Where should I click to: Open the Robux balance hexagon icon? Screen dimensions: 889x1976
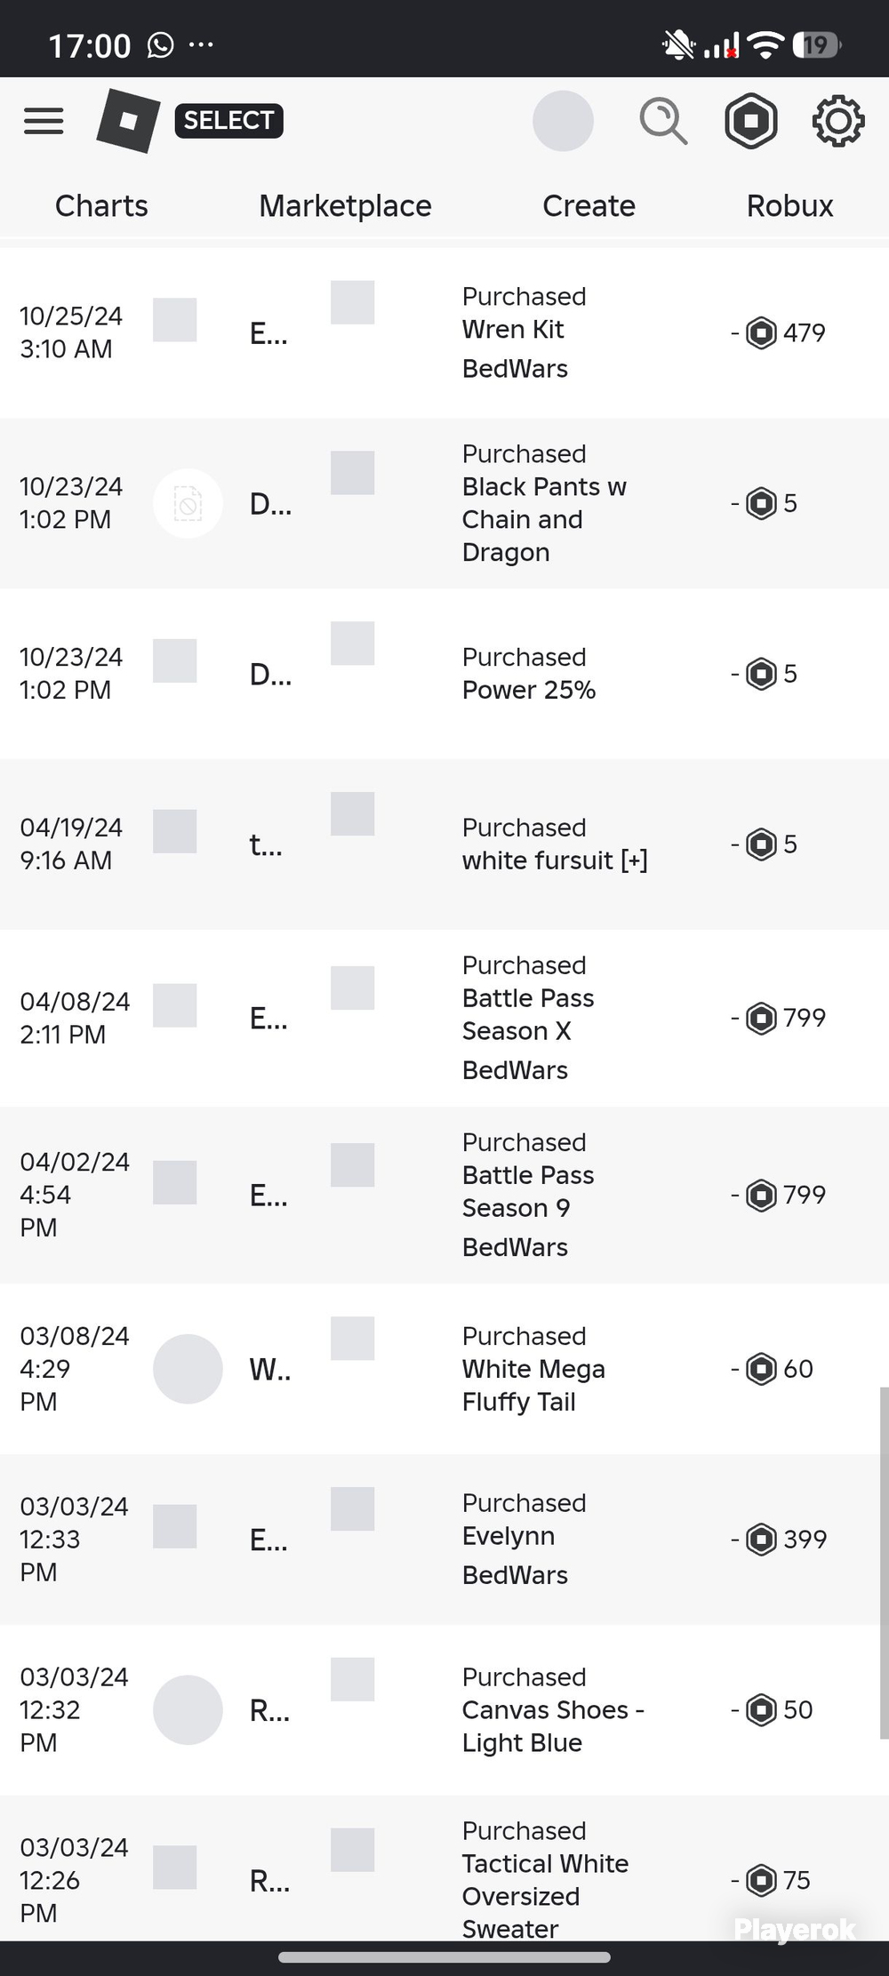click(x=751, y=121)
